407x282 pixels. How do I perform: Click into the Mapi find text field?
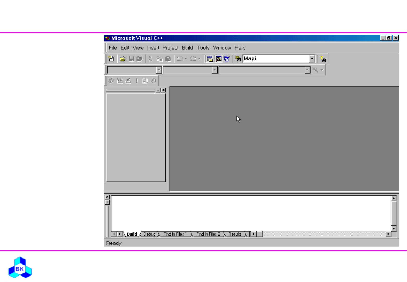(276, 59)
